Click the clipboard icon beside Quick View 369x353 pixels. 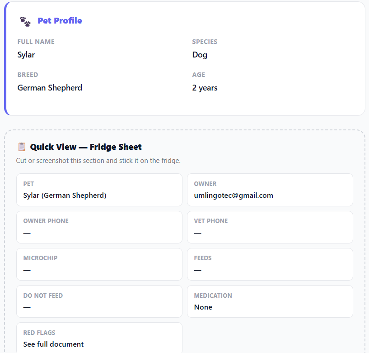(22, 147)
